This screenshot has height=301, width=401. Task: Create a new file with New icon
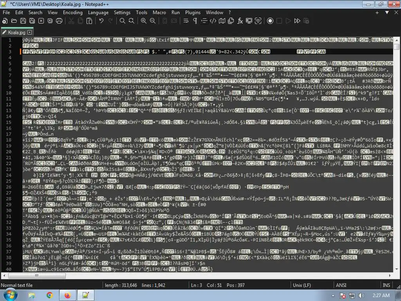(5, 21)
